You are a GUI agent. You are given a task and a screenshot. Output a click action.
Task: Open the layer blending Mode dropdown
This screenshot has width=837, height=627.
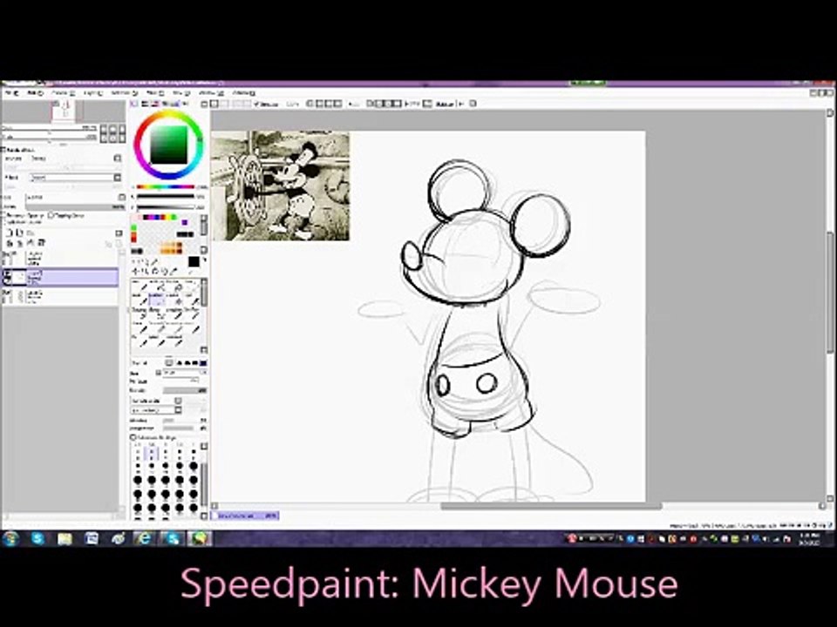coord(75,197)
